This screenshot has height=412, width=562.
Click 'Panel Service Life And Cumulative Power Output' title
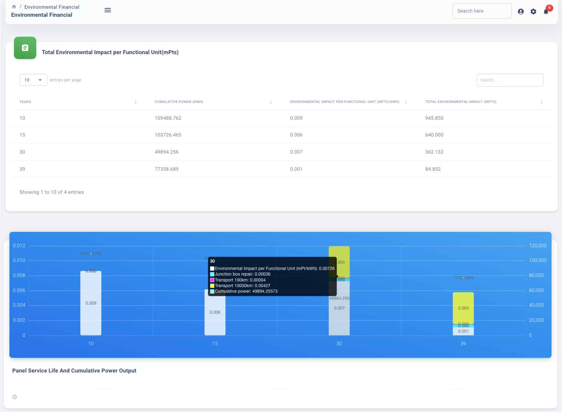click(74, 370)
